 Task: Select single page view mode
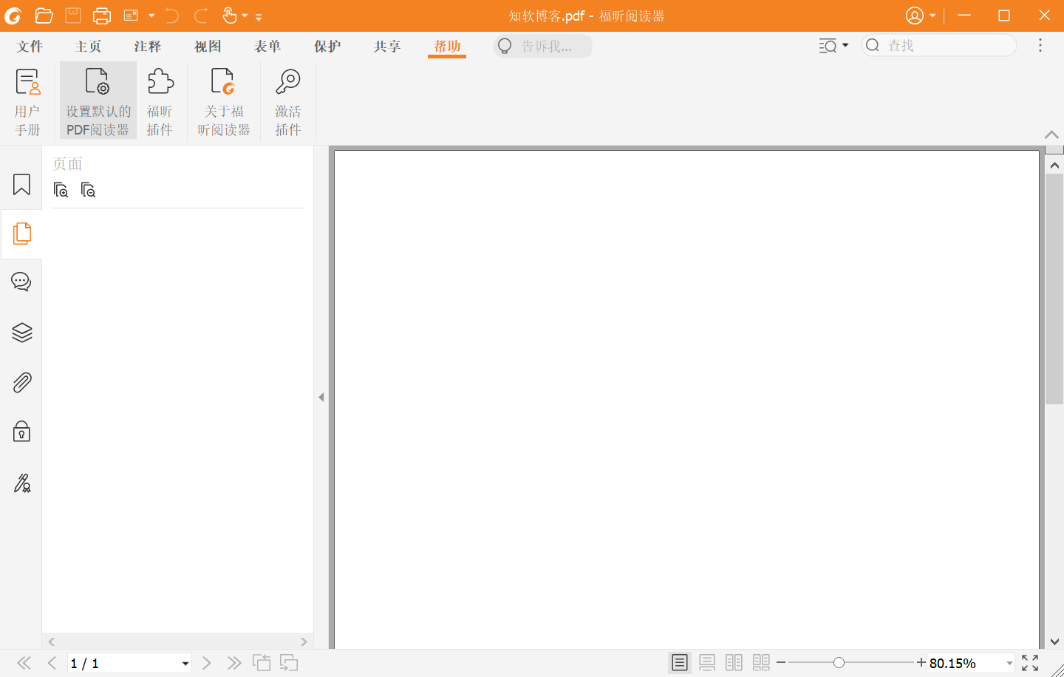coord(680,663)
